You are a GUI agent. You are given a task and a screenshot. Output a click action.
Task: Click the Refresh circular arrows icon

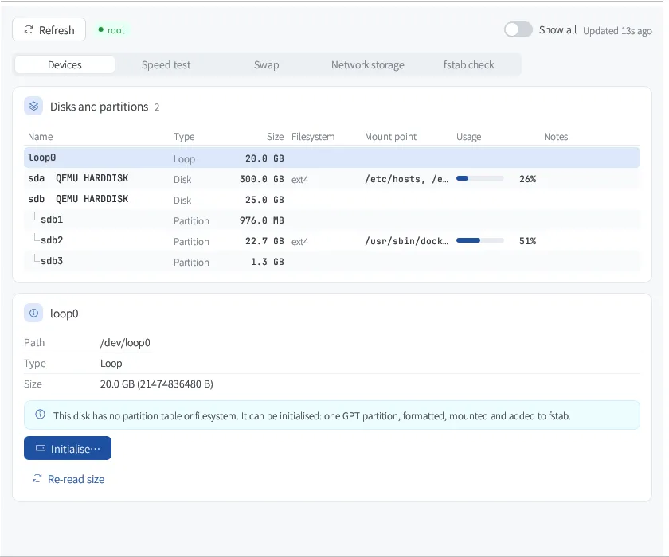pos(29,29)
